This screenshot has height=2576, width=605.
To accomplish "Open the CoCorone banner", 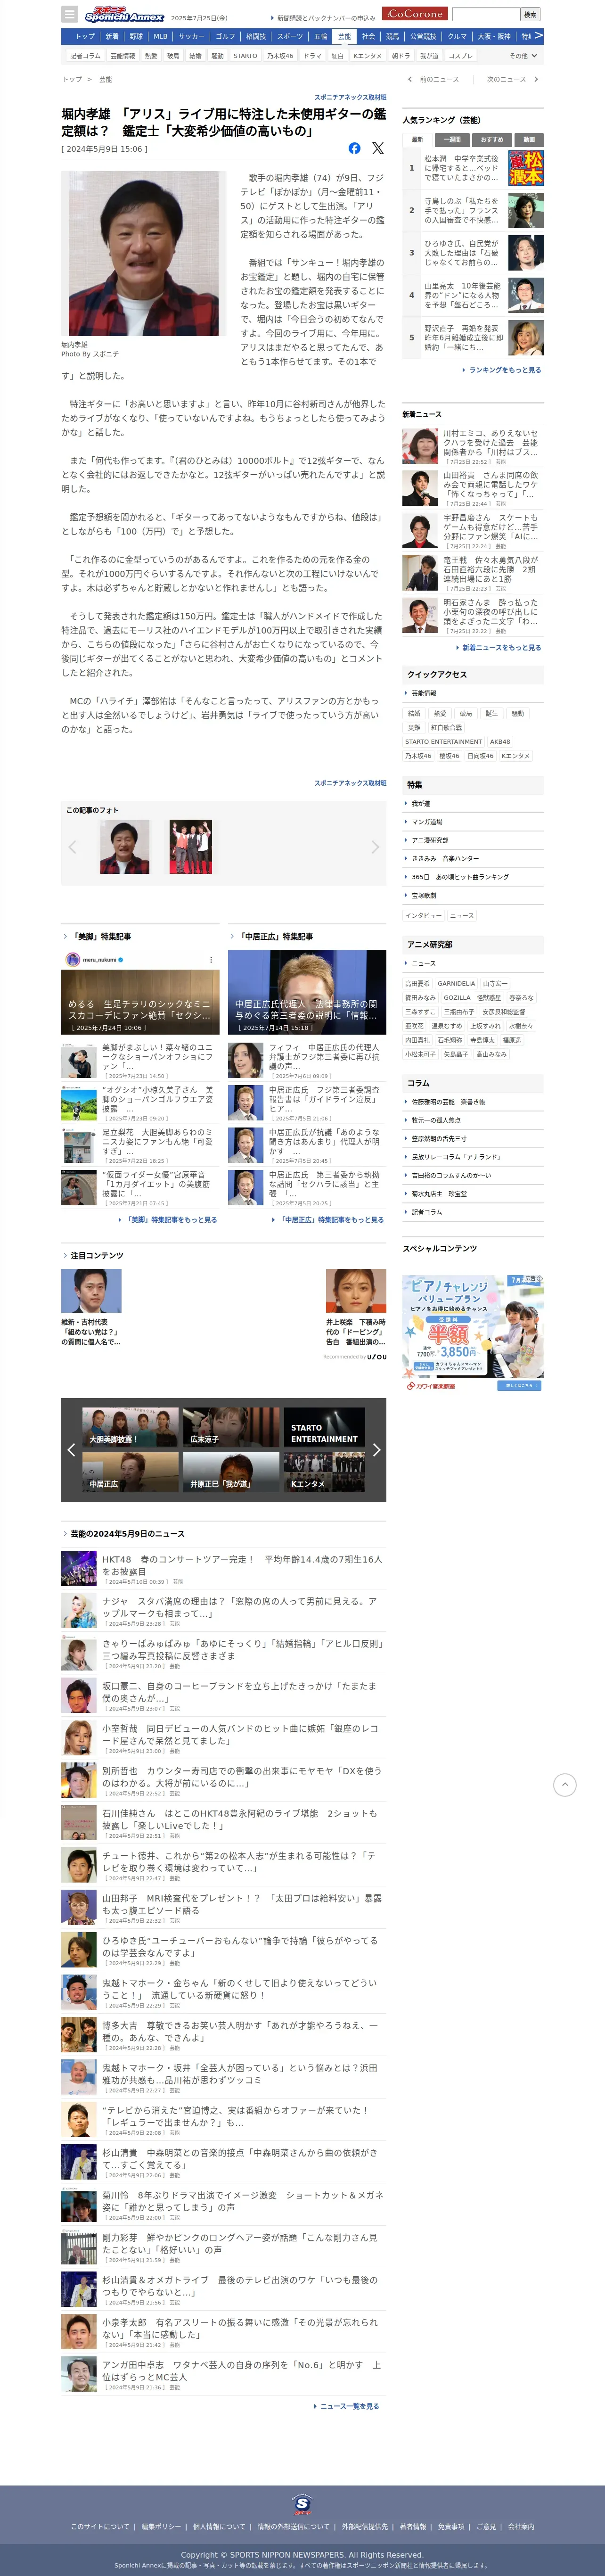I will coord(415,14).
